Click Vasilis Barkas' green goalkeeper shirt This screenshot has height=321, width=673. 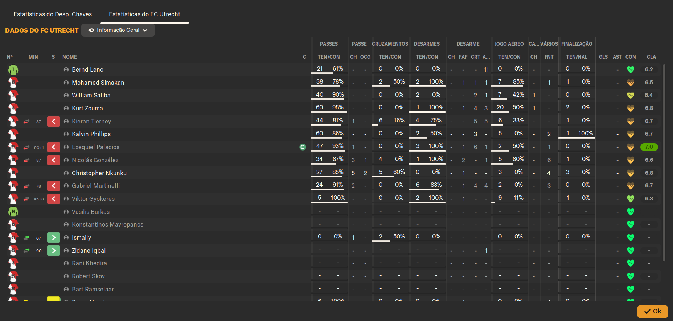point(13,212)
